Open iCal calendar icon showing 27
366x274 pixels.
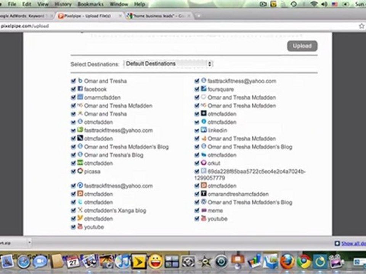(x=72, y=261)
